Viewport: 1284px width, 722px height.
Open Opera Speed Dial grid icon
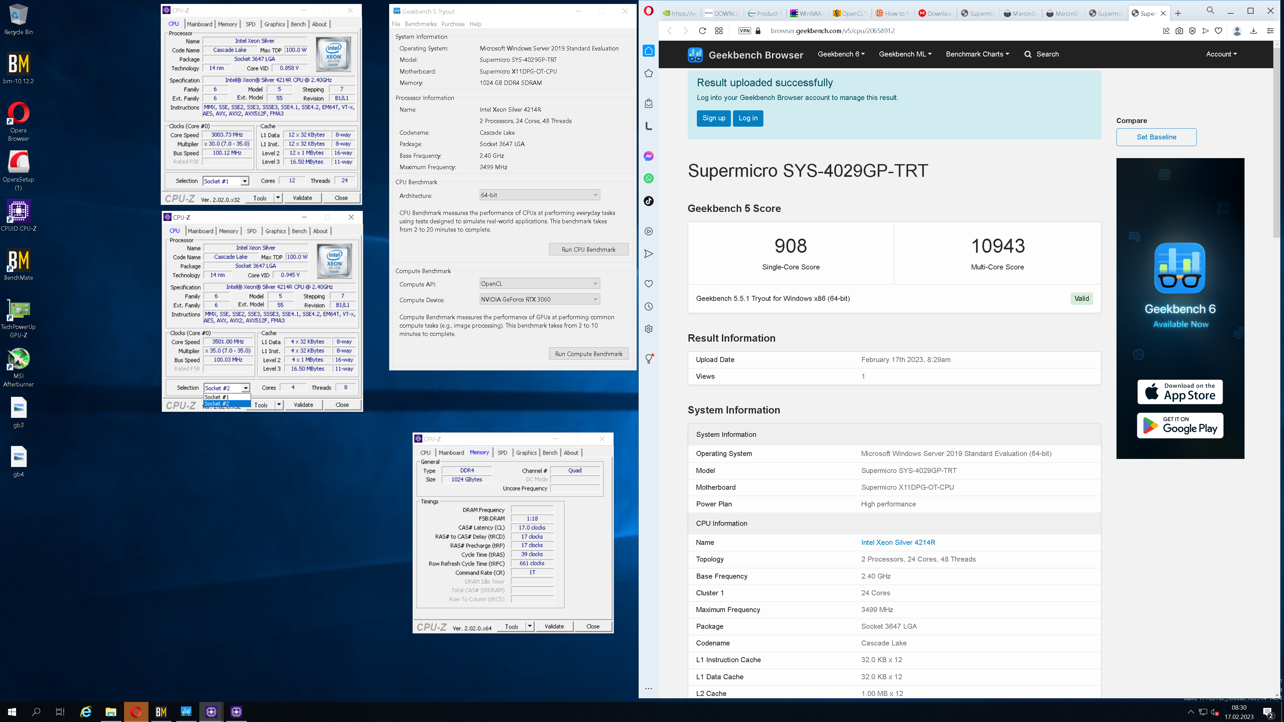point(719,31)
